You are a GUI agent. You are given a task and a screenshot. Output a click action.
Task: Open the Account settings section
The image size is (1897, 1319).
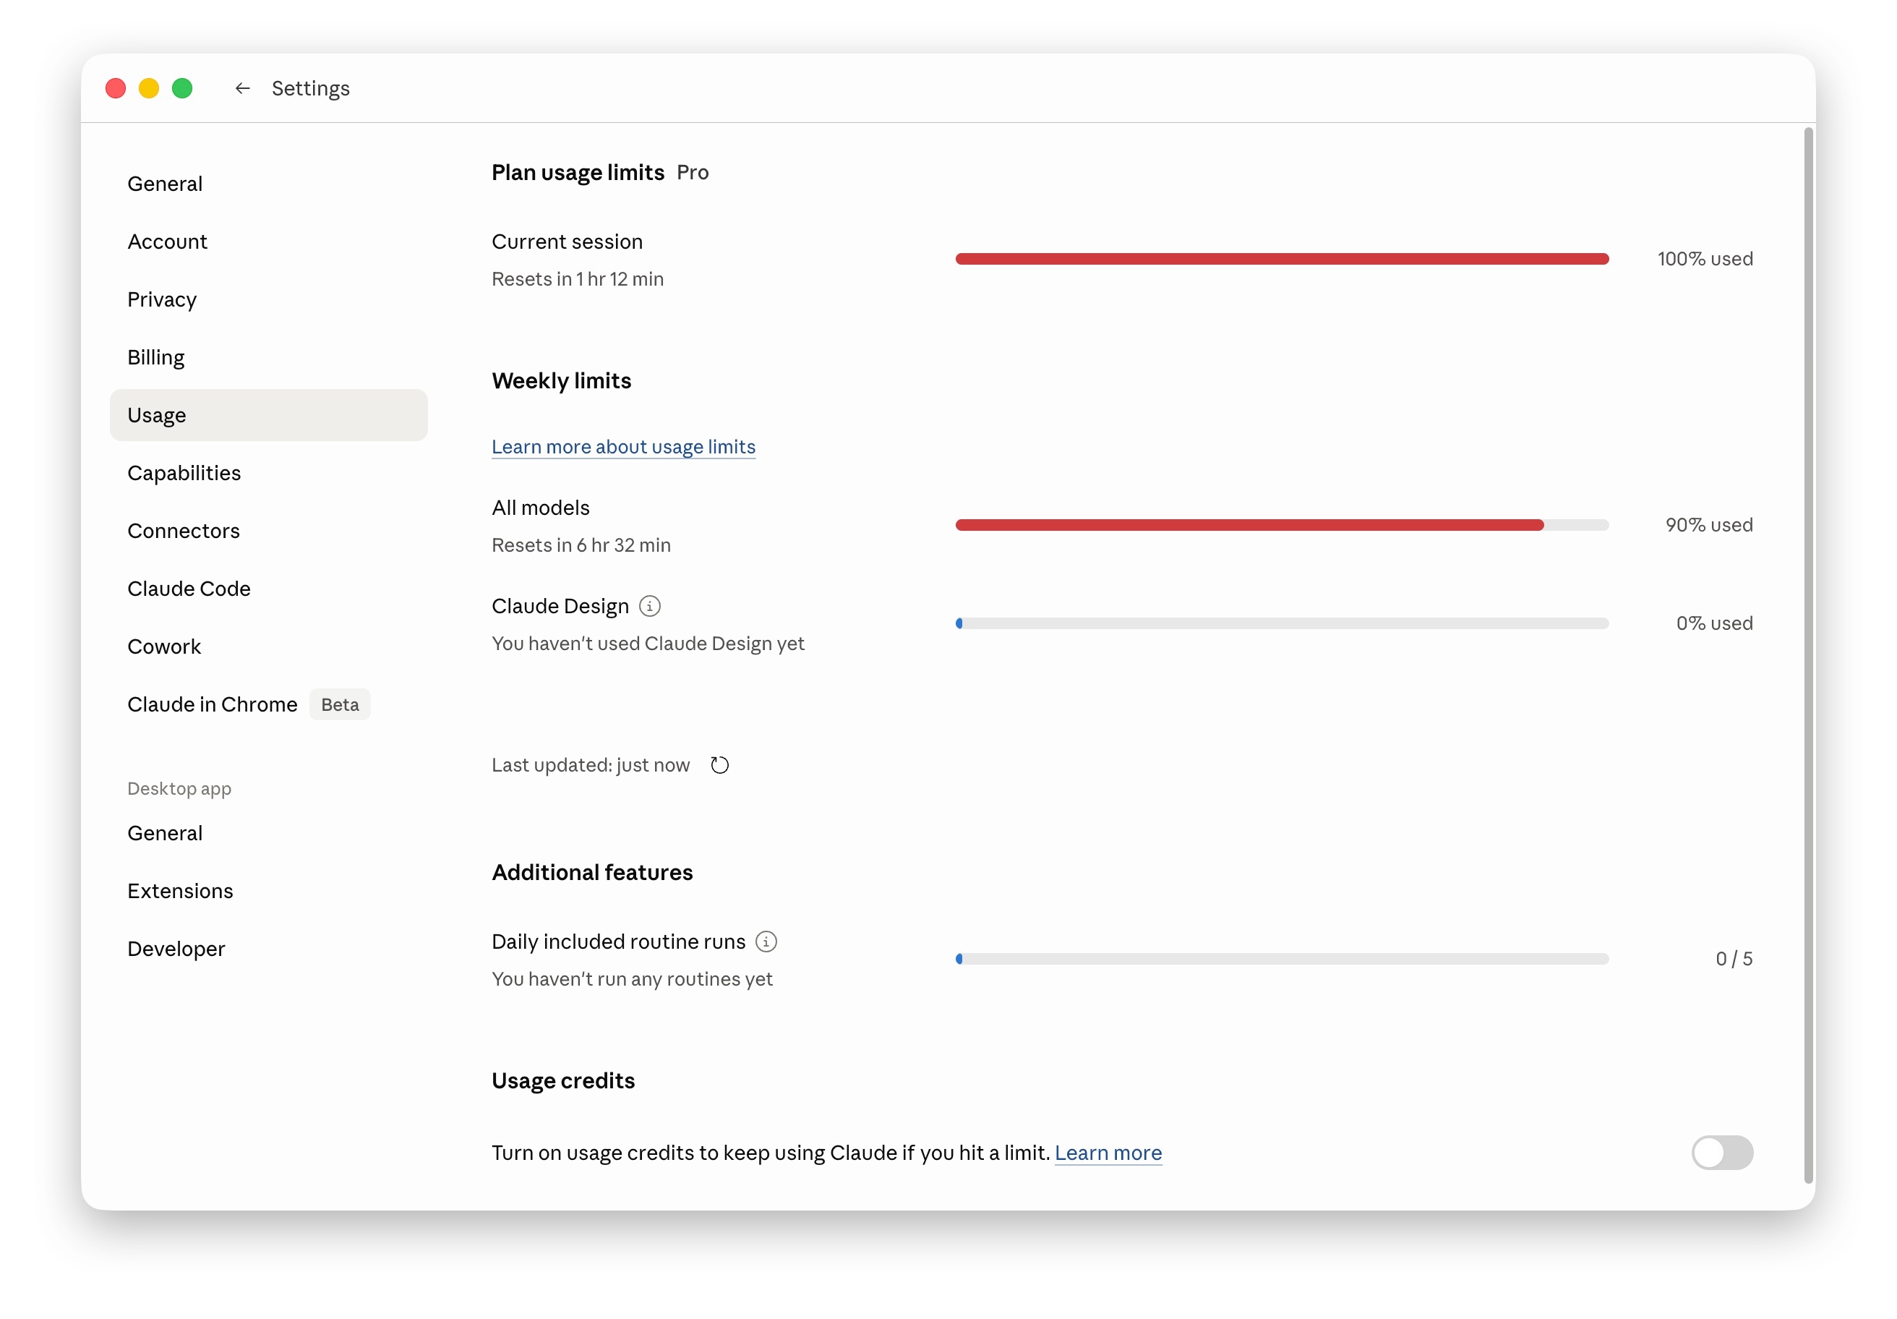point(268,242)
